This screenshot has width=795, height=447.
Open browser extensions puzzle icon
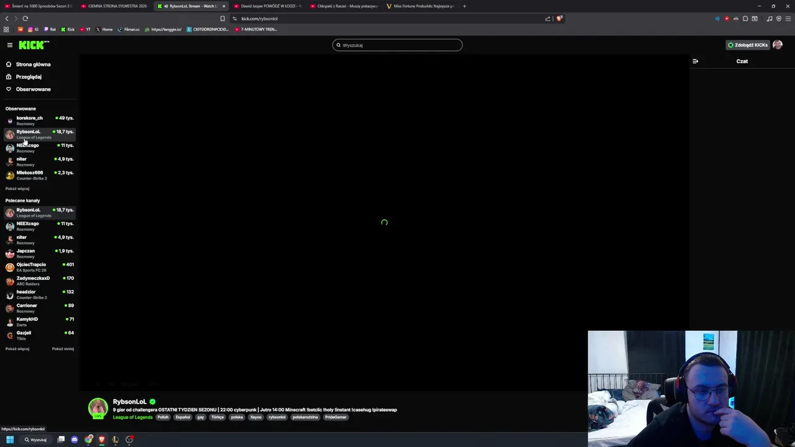pyautogui.click(x=745, y=19)
